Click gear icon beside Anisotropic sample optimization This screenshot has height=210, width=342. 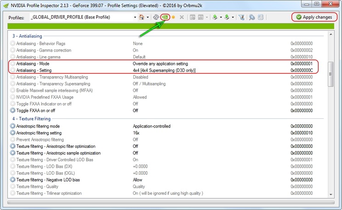13,153
